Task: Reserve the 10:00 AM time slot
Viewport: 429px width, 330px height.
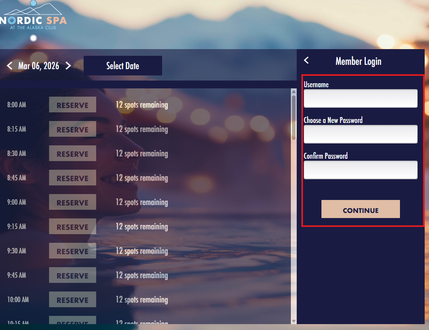Action: tap(72, 299)
